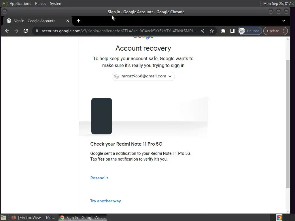This screenshot has height=221, width=295.
Task: Click the Applications menu logo icon
Action: point(5,3)
